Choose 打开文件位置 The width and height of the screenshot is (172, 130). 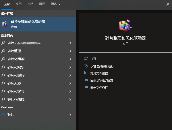[99, 73]
